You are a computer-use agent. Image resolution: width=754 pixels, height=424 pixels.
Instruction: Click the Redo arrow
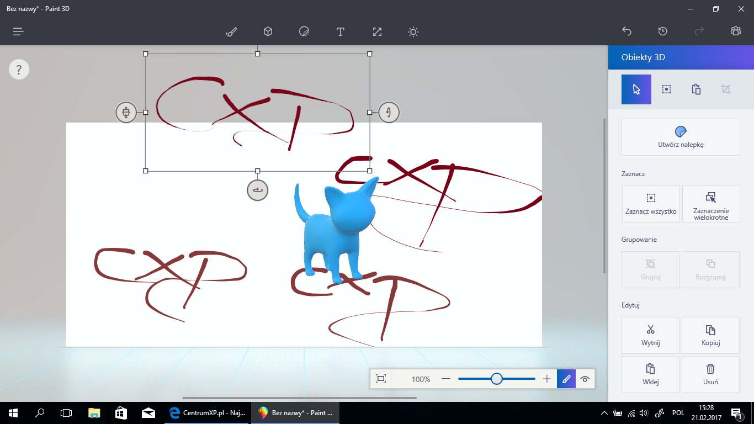tap(699, 31)
